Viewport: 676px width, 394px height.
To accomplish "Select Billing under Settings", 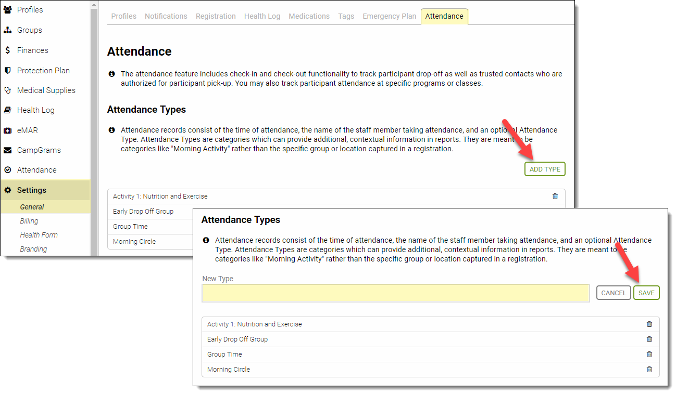I will tap(29, 220).
